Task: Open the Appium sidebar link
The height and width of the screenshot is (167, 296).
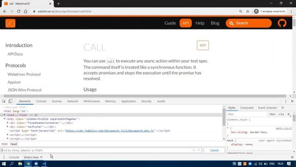Action: click(14, 82)
